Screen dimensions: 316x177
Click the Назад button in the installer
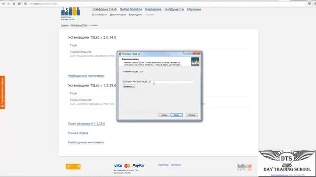(x=164, y=115)
